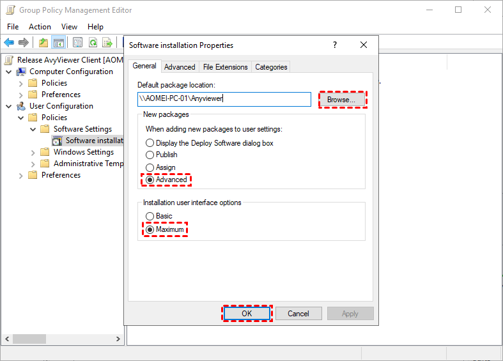Select Software Settings tree label
Image resolution: width=503 pixels, height=361 pixels.
(x=82, y=129)
